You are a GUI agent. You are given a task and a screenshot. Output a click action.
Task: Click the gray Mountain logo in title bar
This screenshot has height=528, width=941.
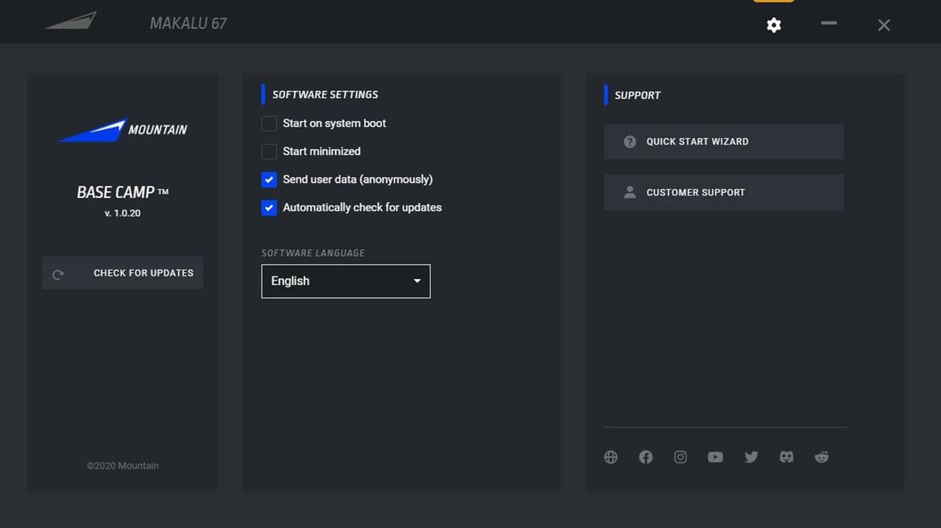[x=71, y=22]
